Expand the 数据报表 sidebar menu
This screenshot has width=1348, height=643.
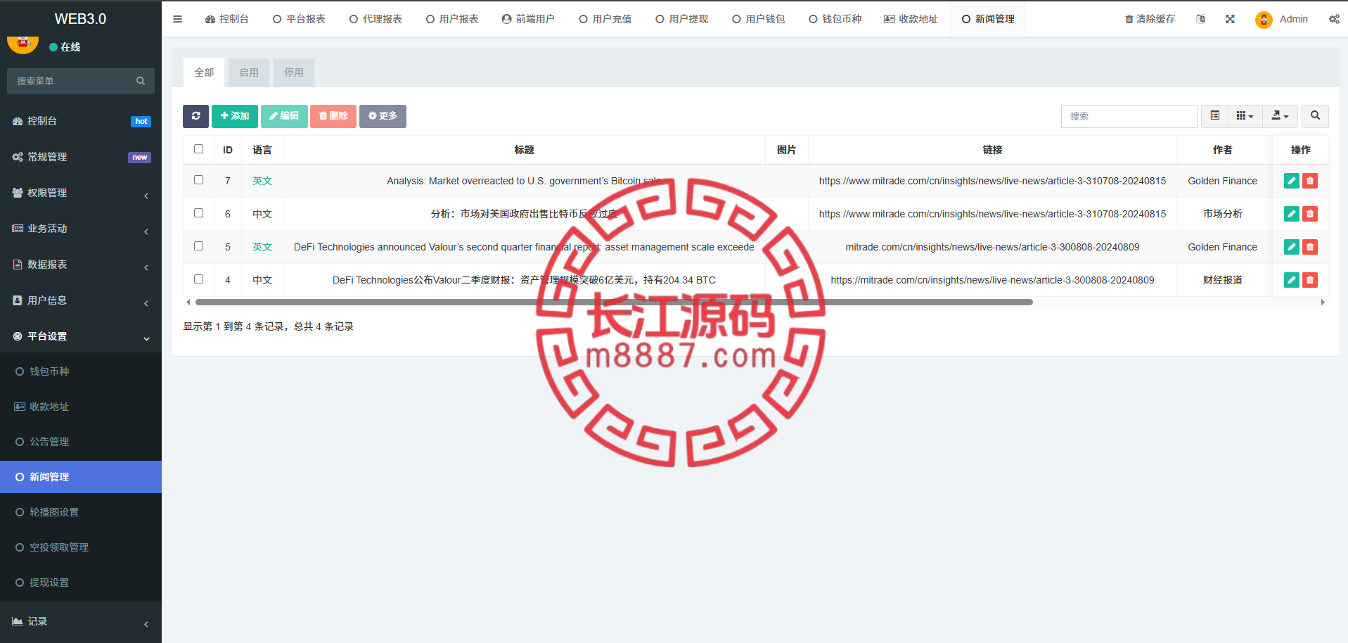[81, 265]
